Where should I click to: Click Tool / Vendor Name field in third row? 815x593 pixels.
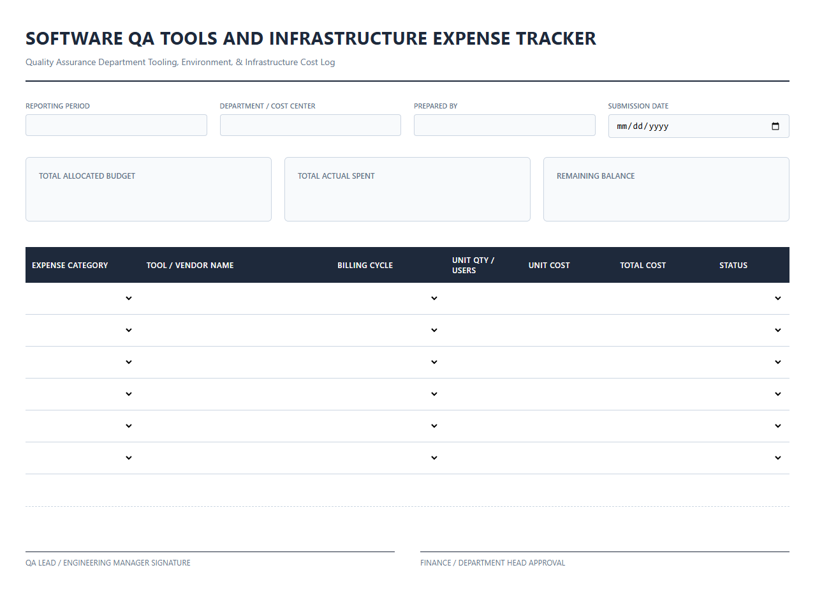pyautogui.click(x=235, y=362)
